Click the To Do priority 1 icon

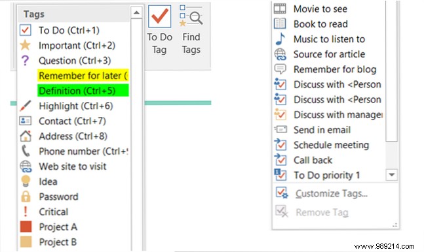pos(280,175)
